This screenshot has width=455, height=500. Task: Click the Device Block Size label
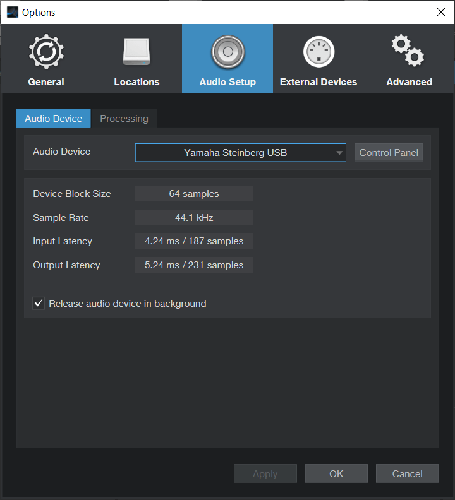pyautogui.click(x=72, y=194)
